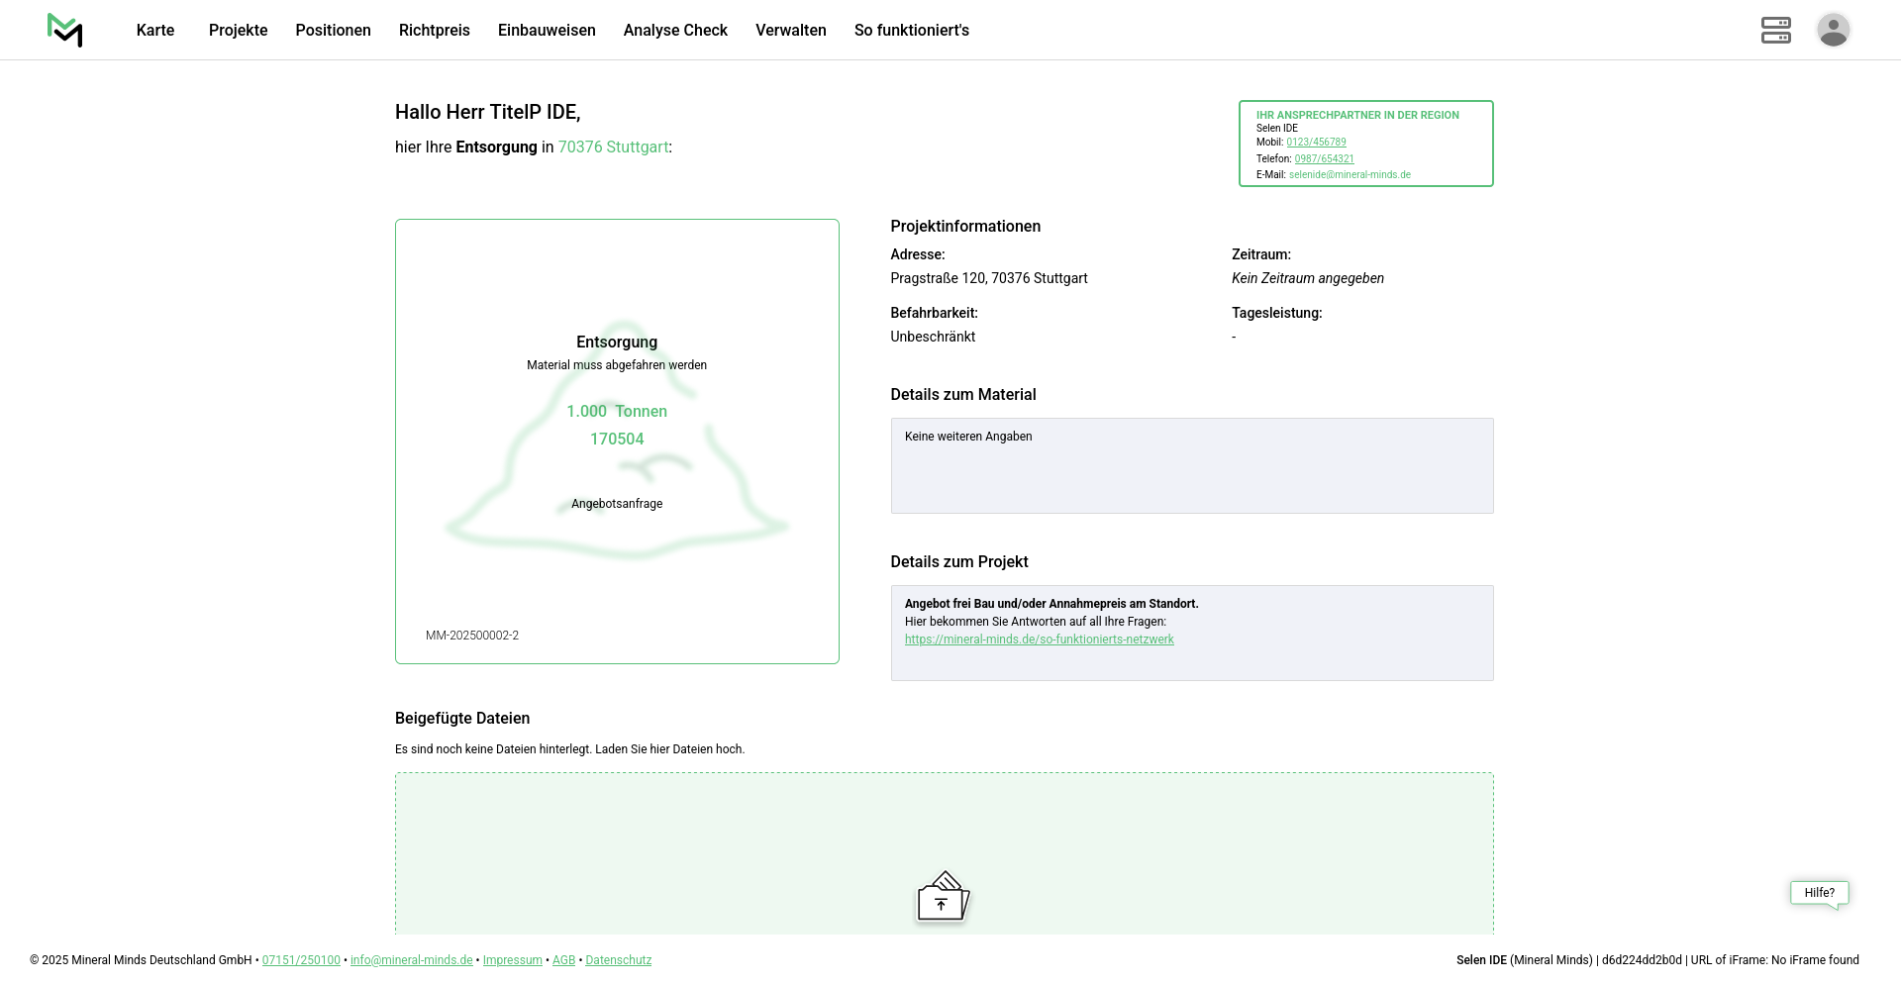Select Richtpreis in the top navigation
Viewport: 1901px width, 984px height.
coord(434,31)
